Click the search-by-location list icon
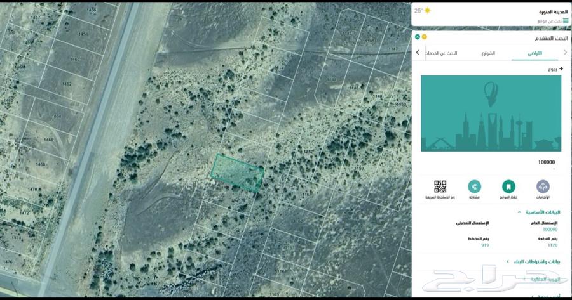 point(566,21)
